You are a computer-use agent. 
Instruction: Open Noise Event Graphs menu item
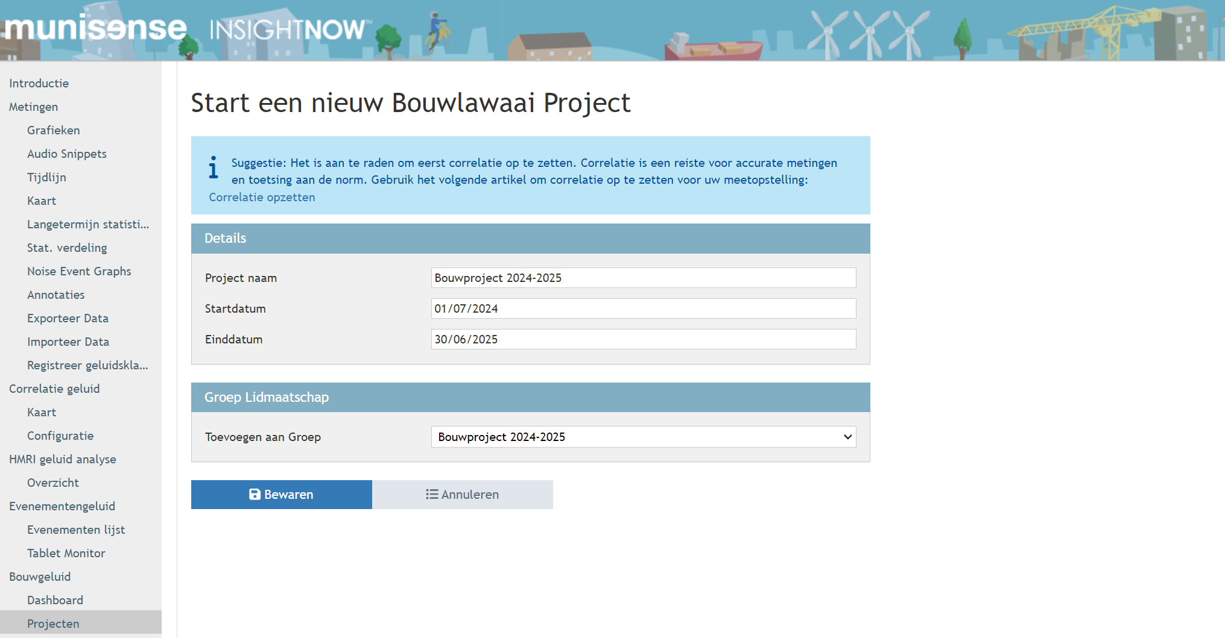point(79,271)
